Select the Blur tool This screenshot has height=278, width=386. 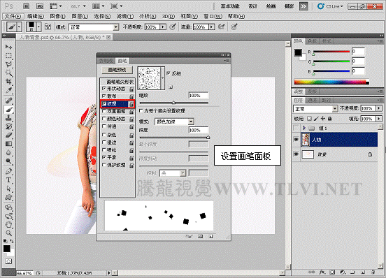click(8, 152)
